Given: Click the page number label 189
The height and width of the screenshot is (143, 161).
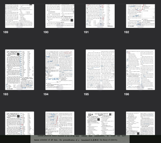Looking at the screenshot, I should tap(6, 32).
